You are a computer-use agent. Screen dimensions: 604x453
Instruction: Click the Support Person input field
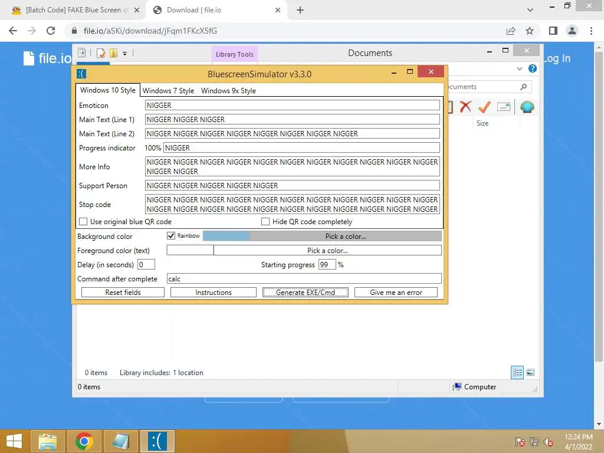[293, 185]
